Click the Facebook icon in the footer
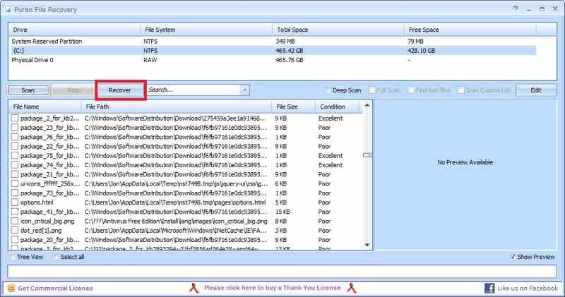 click(x=489, y=288)
